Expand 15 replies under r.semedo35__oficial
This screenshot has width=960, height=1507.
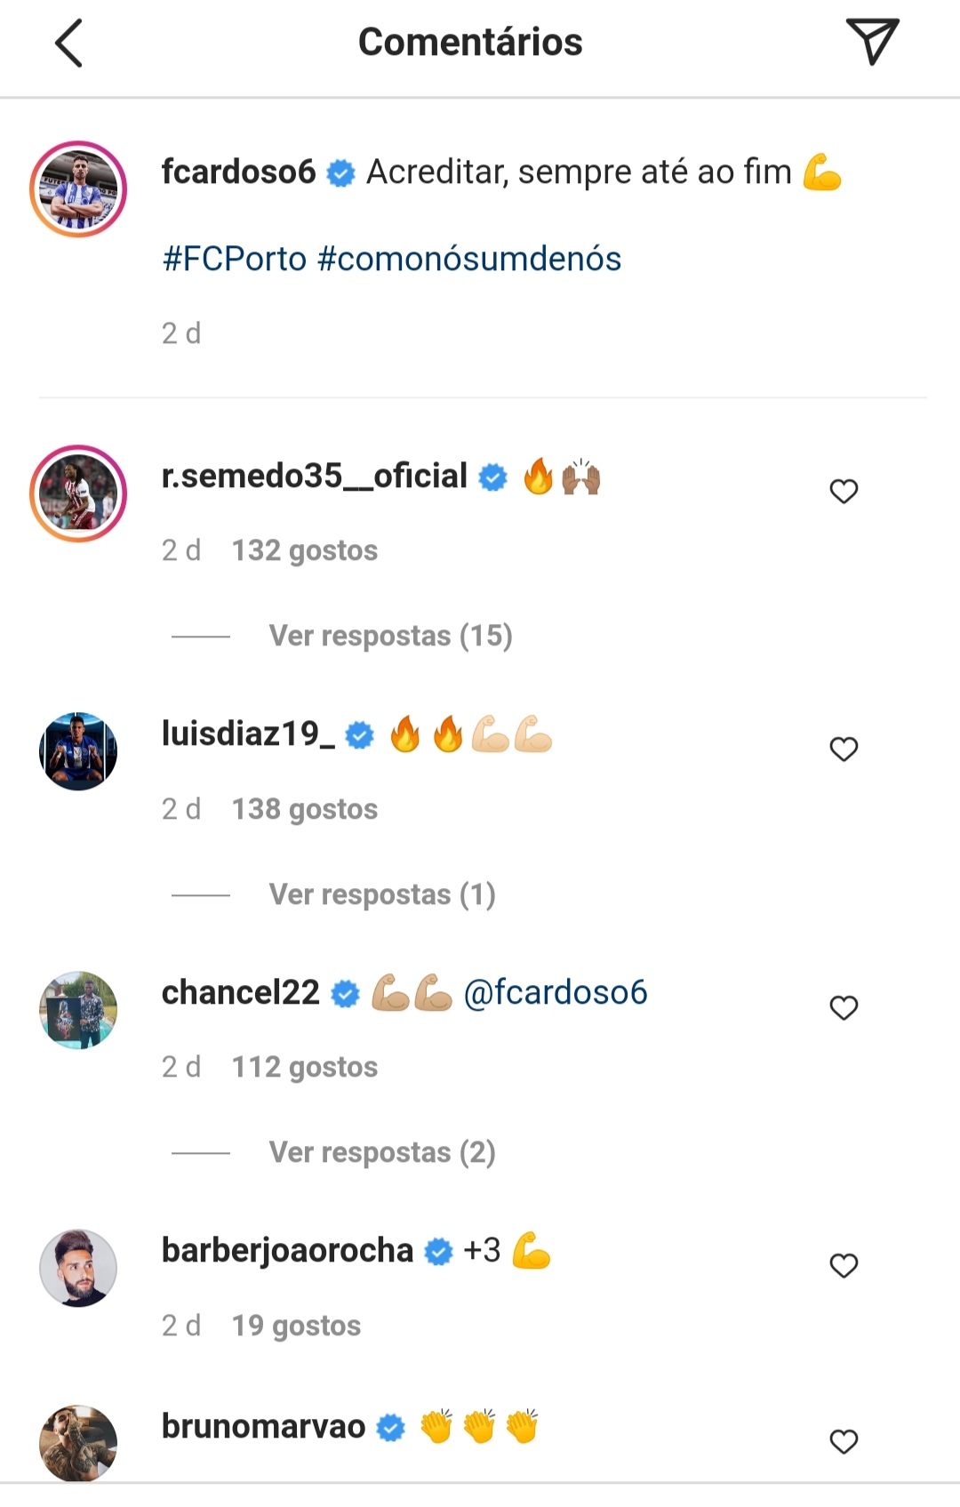tap(390, 636)
